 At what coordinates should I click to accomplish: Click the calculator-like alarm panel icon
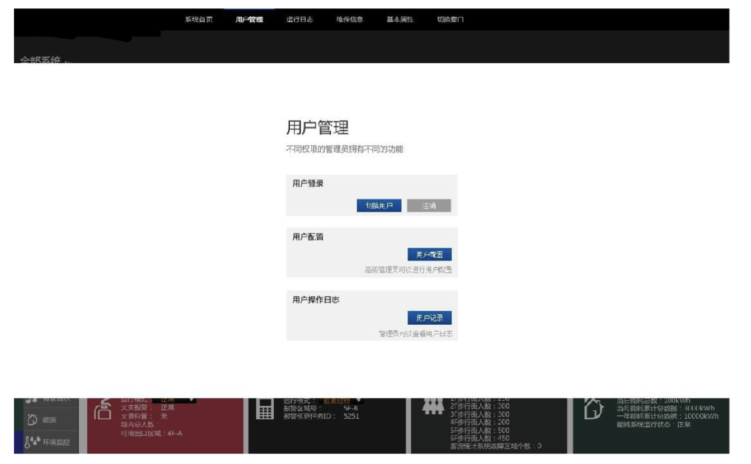[x=264, y=410]
